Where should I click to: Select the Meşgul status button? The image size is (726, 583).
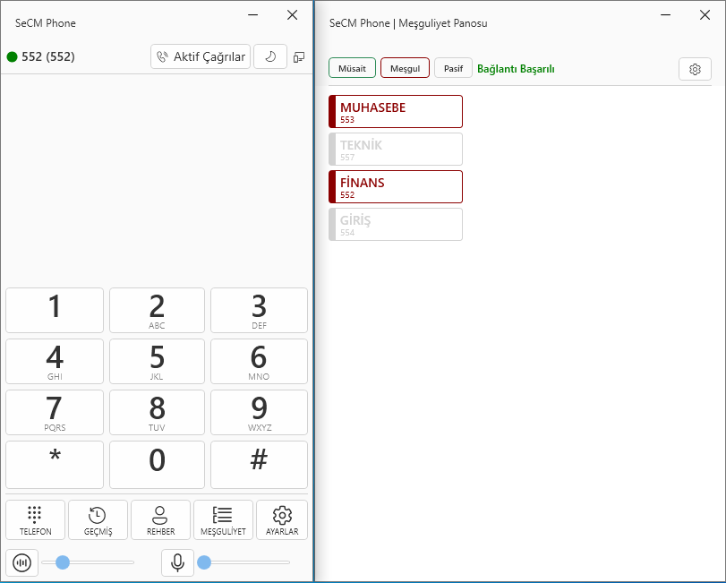pyautogui.click(x=405, y=68)
